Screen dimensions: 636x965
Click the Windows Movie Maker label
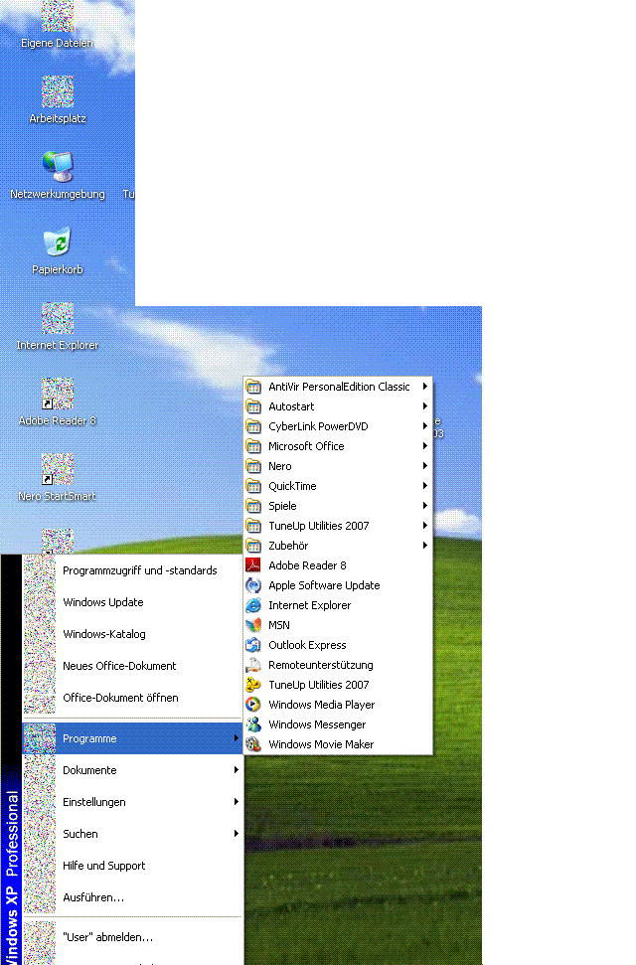[321, 744]
